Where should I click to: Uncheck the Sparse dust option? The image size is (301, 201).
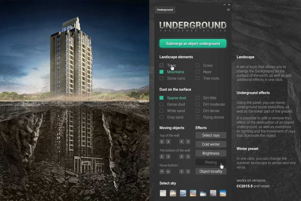coord(161,98)
